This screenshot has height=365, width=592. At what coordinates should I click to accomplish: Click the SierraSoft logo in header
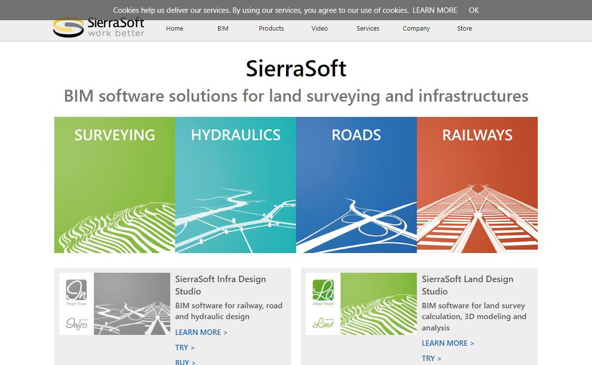tap(99, 27)
